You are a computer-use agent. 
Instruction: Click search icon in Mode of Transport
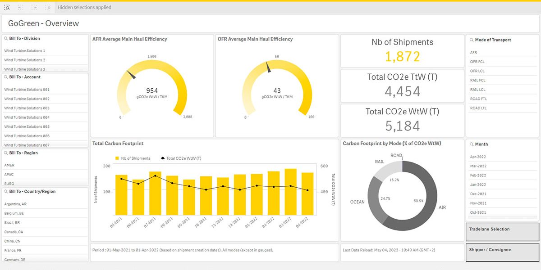[471, 40]
